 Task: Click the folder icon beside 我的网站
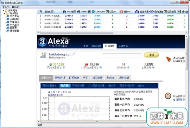pyautogui.click(x=7, y=13)
